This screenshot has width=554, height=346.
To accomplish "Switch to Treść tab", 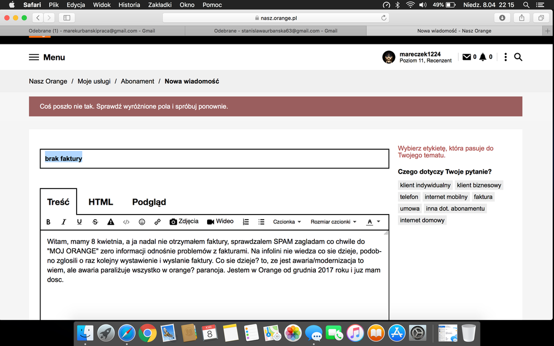I will click(x=58, y=202).
